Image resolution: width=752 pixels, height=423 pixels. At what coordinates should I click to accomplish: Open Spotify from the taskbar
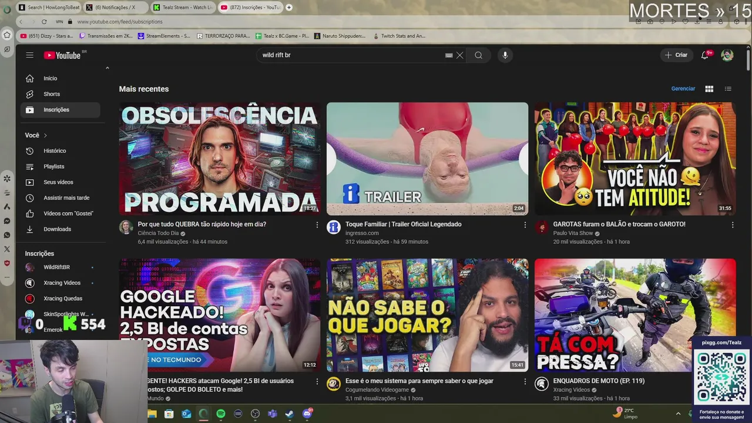221,414
